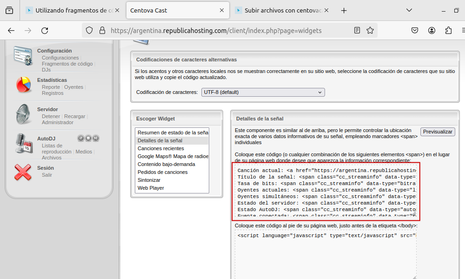
Task: Click the Recargar server link
Action: 74,116
